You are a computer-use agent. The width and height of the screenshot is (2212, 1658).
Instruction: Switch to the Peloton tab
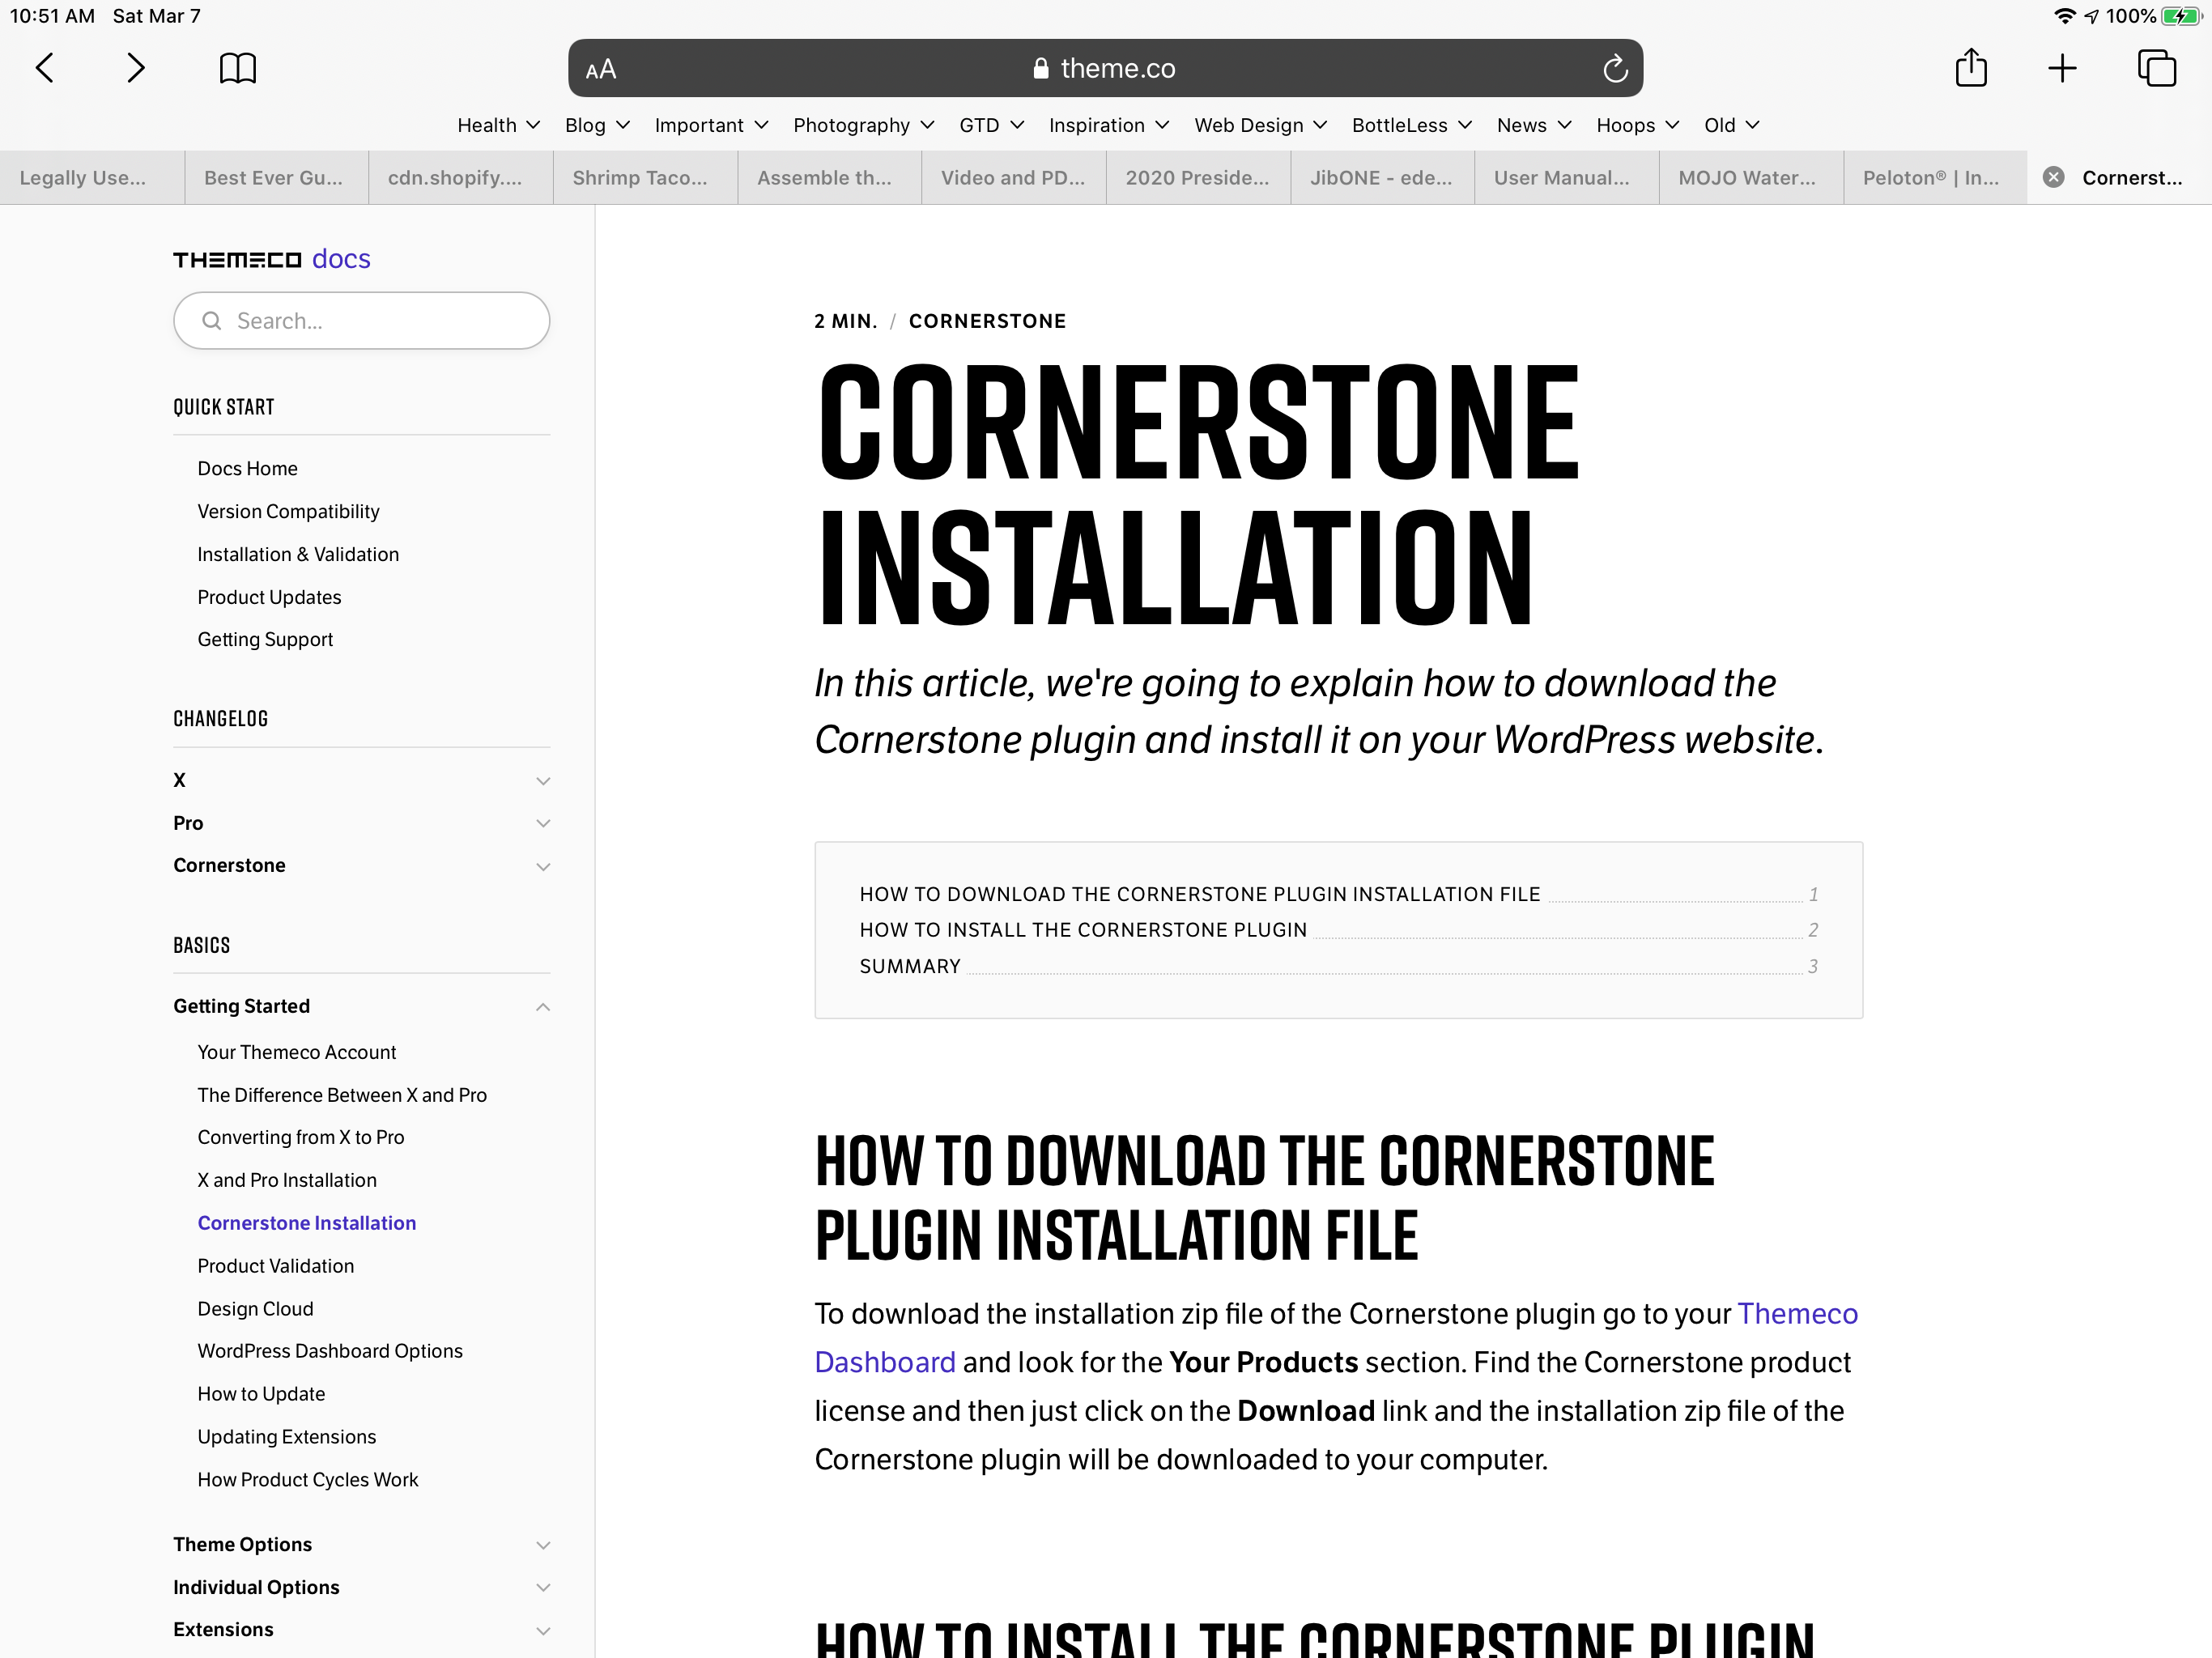(x=1936, y=177)
